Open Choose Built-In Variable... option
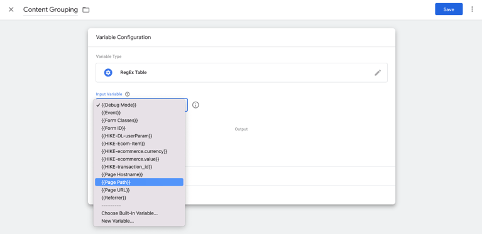 [140, 213]
